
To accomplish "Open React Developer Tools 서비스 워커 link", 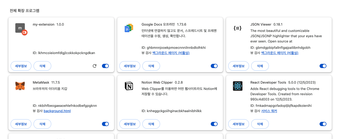I will [x=269, y=111].
